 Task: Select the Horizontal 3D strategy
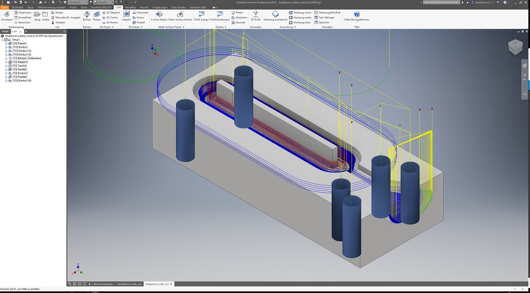click(x=140, y=13)
